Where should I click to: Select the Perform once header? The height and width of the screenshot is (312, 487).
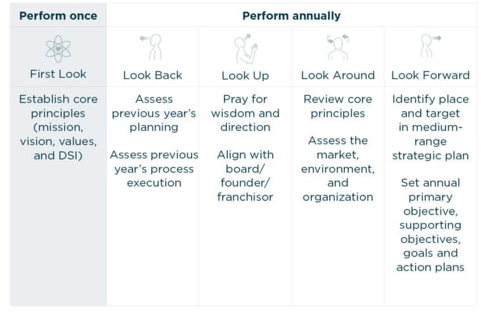58,15
